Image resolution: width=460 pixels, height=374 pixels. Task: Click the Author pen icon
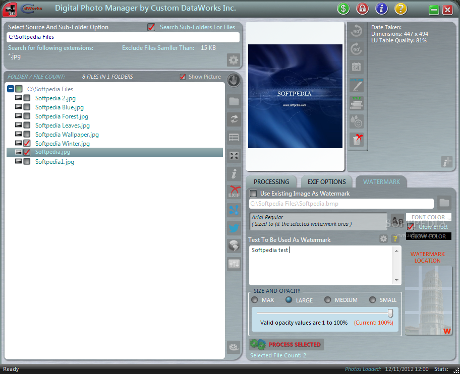(357, 85)
